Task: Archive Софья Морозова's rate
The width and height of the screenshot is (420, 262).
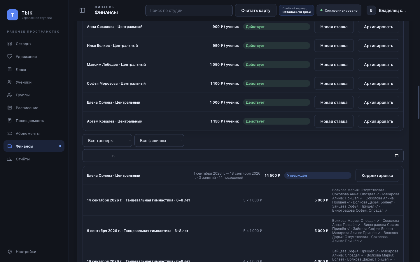Action: [x=379, y=84]
